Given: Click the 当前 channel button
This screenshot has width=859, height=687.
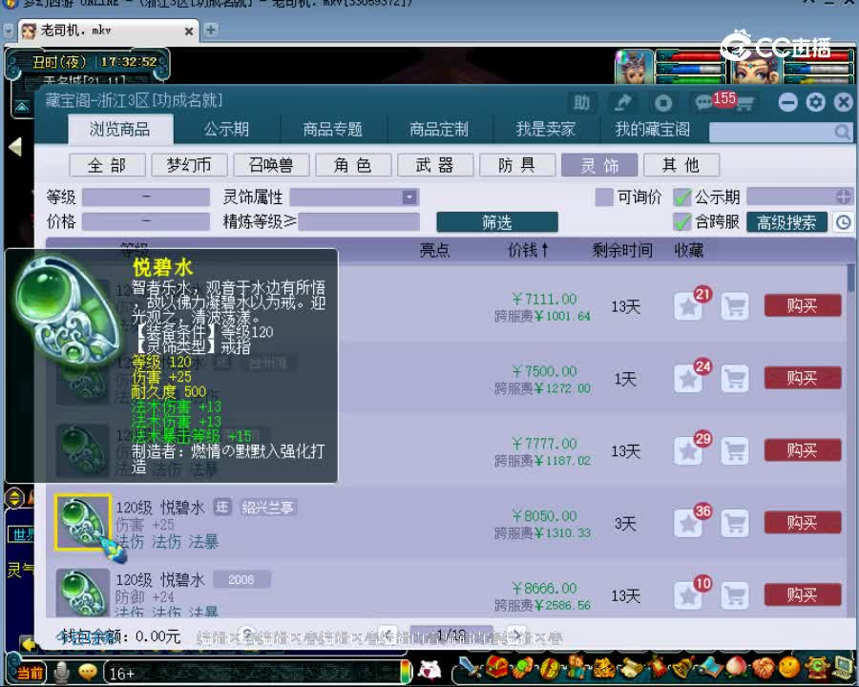Looking at the screenshot, I should (31, 672).
